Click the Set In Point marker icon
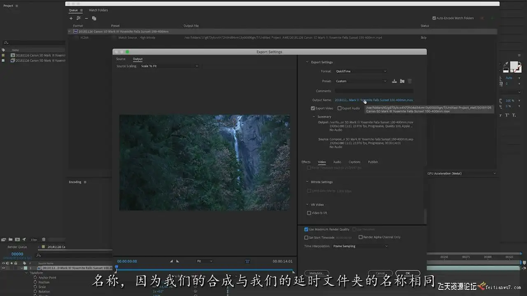527x296 pixels. pyautogui.click(x=172, y=261)
